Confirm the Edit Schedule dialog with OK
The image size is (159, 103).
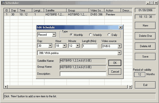tap(115, 63)
